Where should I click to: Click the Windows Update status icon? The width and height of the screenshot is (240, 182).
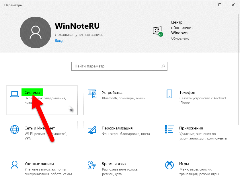click(x=158, y=31)
